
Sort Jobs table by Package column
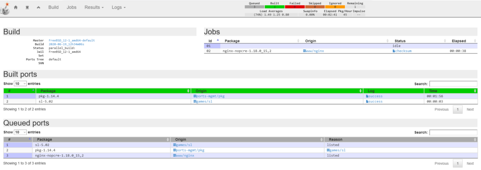coord(261,41)
